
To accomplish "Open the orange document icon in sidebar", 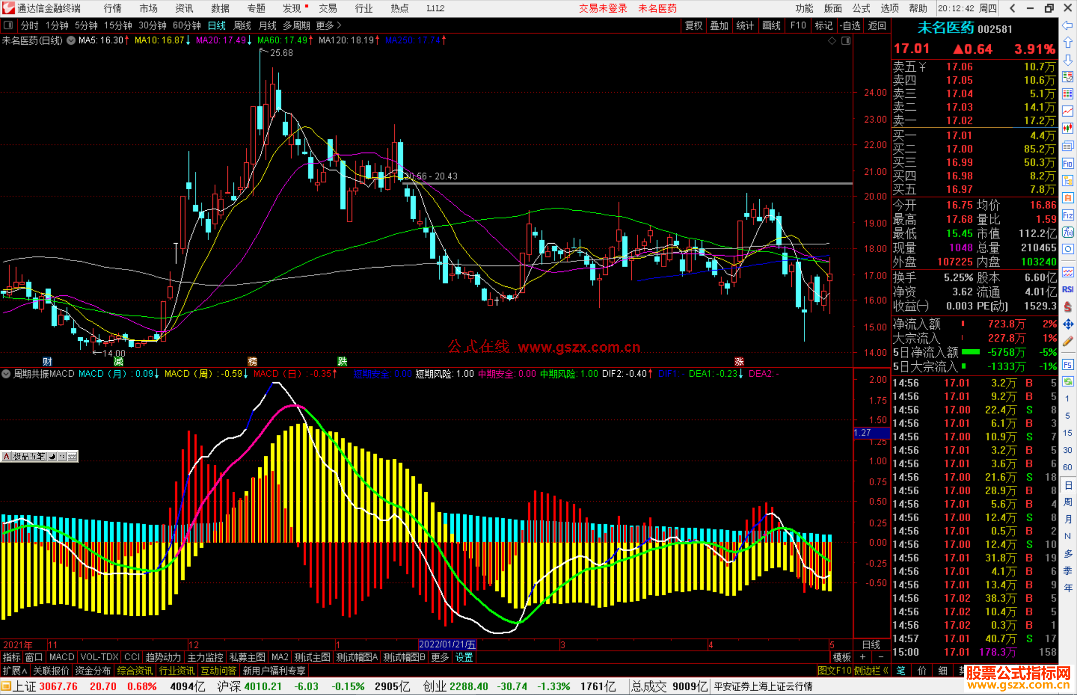I will click(1068, 198).
